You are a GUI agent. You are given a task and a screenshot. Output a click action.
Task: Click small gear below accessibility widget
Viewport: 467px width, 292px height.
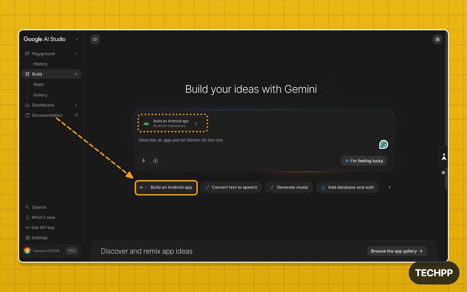[443, 172]
